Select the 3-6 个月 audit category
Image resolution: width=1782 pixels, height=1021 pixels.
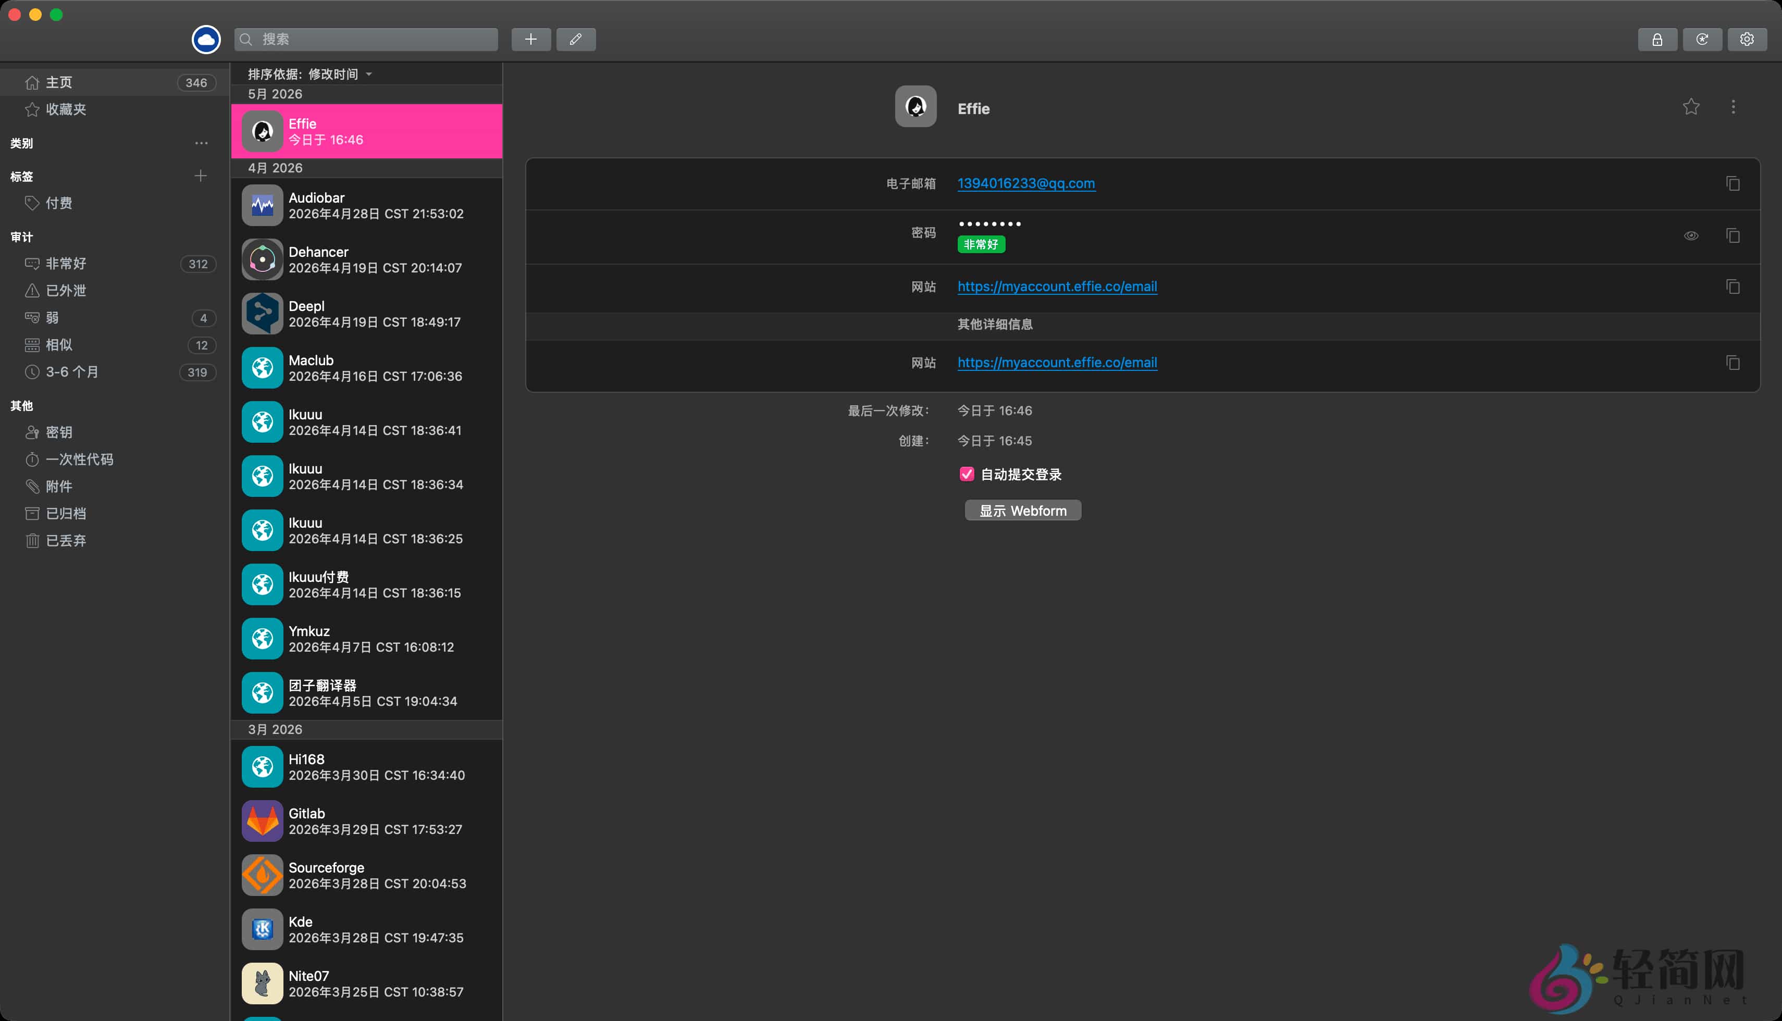coord(115,372)
